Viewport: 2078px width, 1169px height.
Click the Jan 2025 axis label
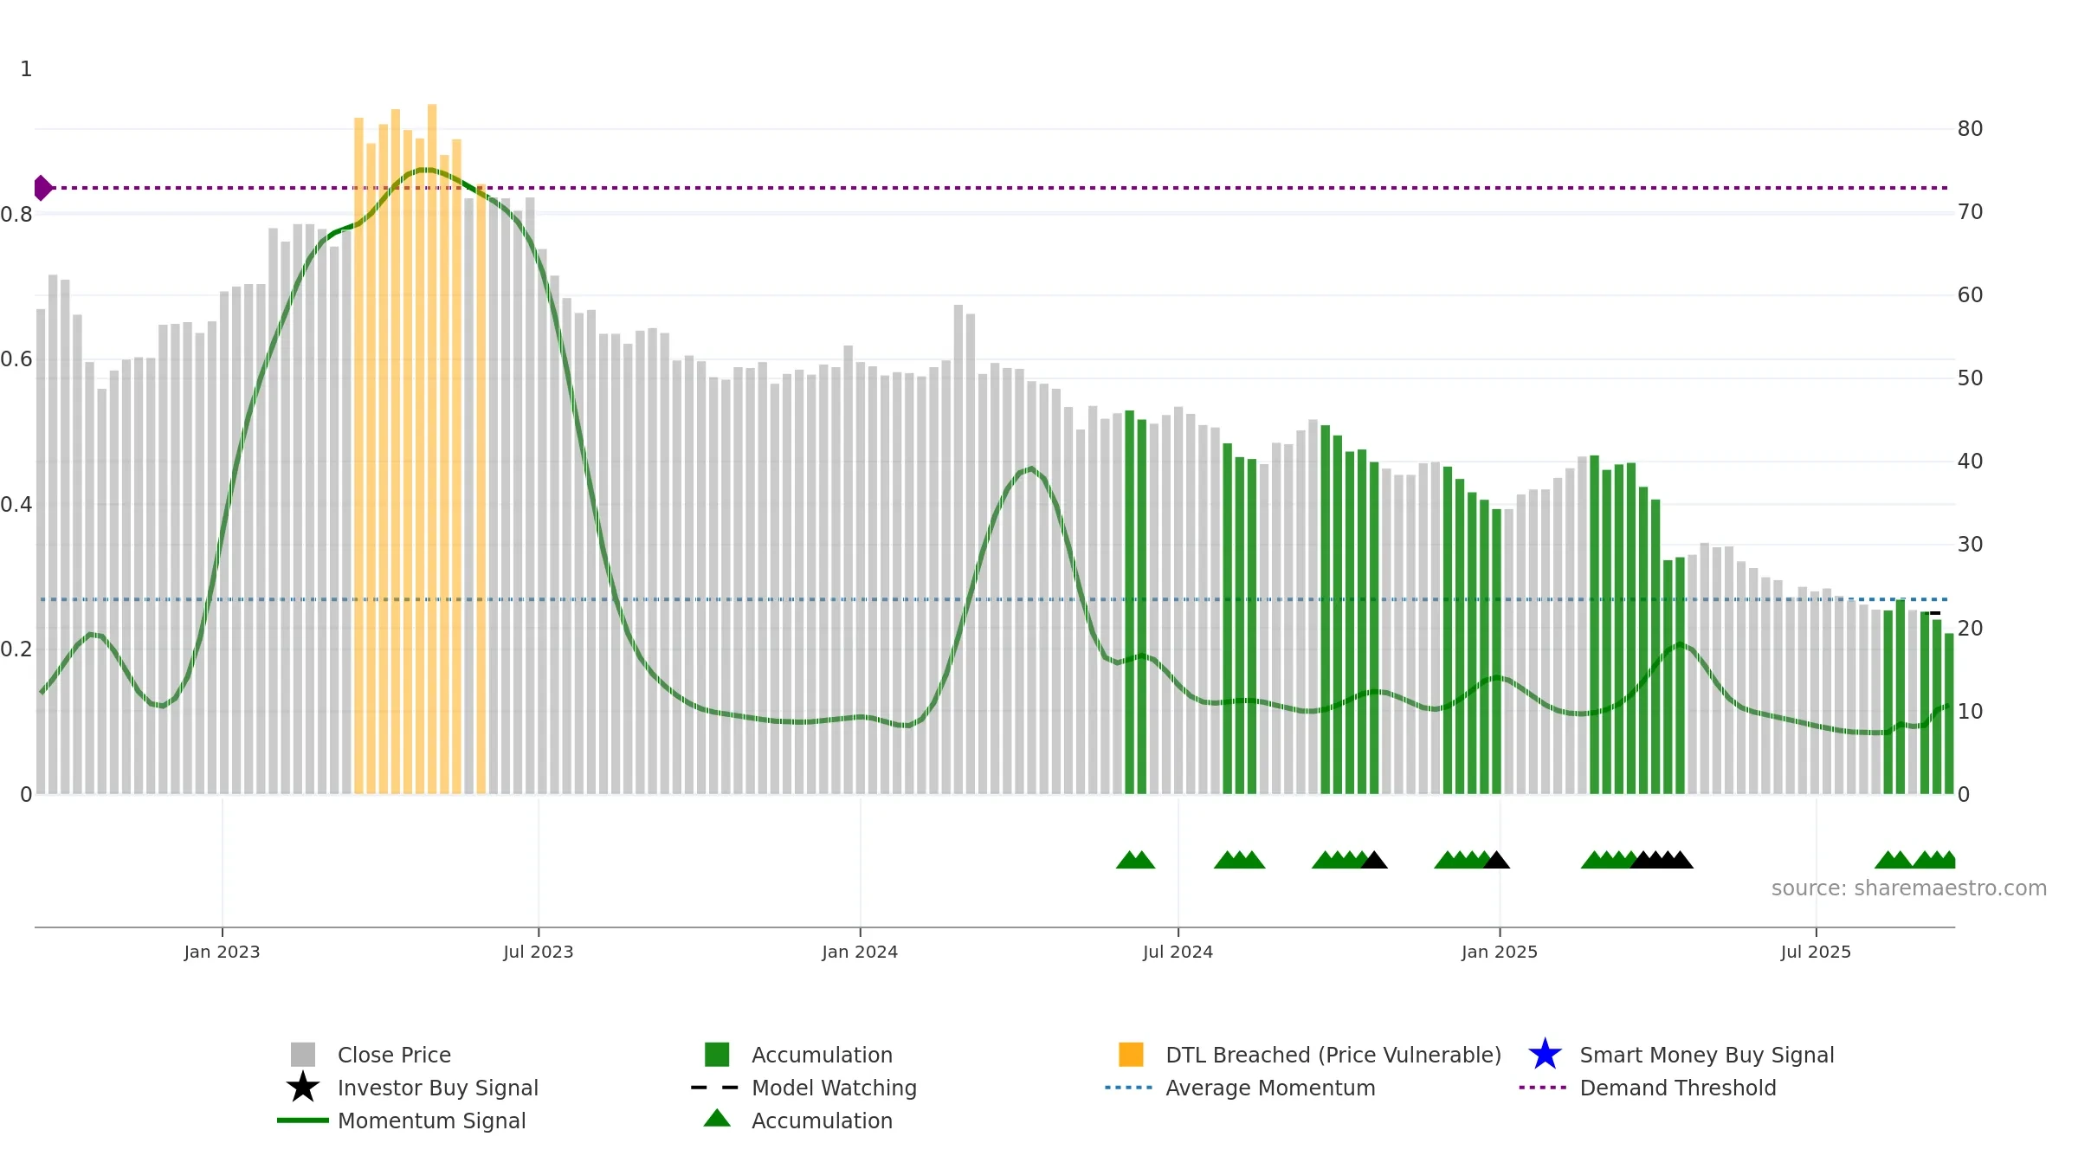click(x=1500, y=953)
